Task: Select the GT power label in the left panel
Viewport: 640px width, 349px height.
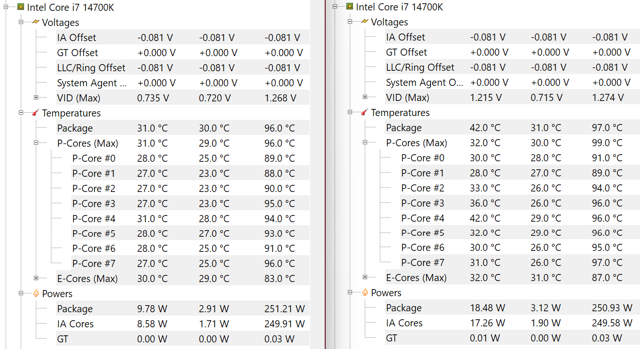Action: [x=64, y=339]
